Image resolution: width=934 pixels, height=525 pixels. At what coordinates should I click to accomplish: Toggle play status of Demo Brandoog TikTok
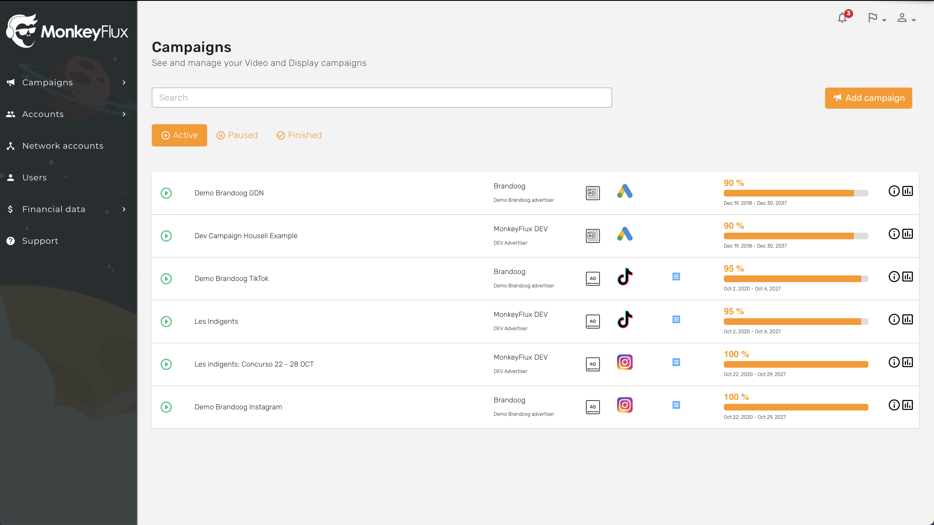(x=166, y=278)
